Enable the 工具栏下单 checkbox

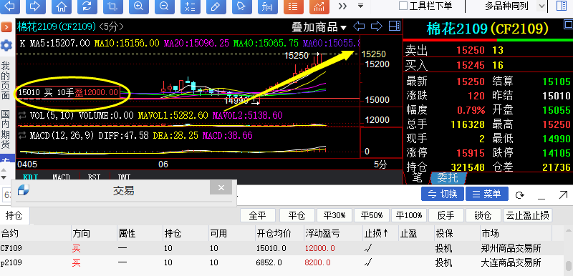(x=403, y=6)
